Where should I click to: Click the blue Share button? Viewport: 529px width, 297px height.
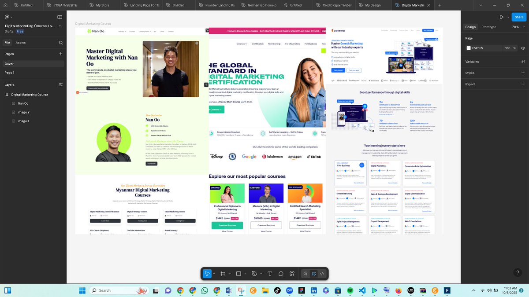pos(519,17)
